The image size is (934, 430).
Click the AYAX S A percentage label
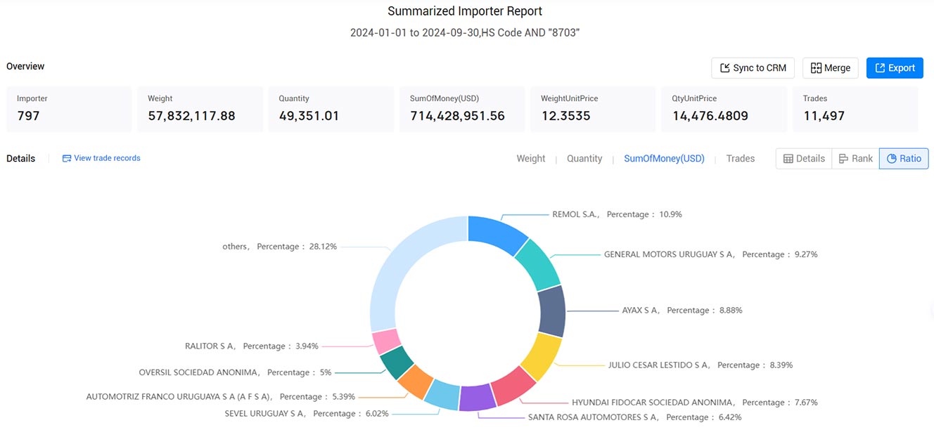tap(682, 310)
